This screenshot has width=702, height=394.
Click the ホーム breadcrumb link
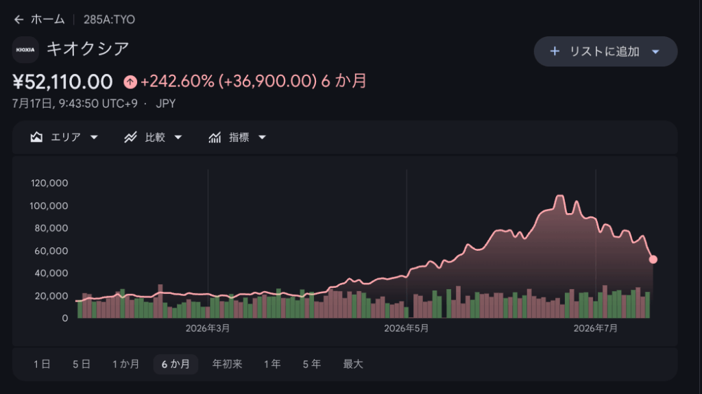(47, 20)
